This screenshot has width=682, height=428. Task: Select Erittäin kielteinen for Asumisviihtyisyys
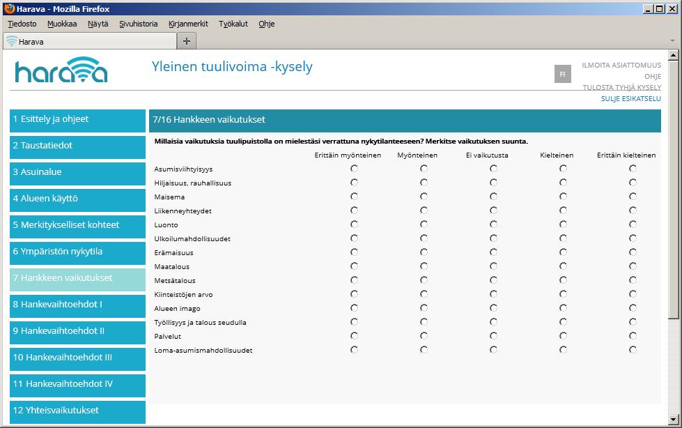click(x=633, y=169)
